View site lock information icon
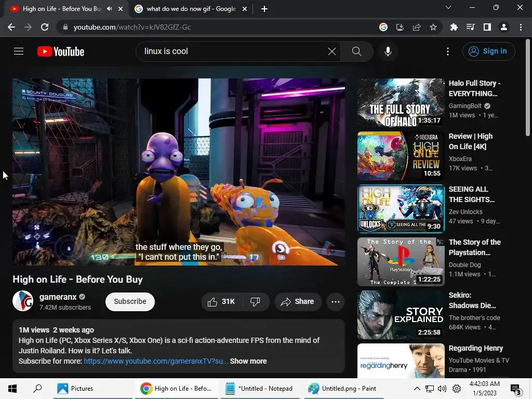This screenshot has width=532, height=399. [x=65, y=27]
